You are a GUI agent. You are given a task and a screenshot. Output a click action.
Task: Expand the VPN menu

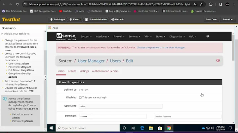148,37
